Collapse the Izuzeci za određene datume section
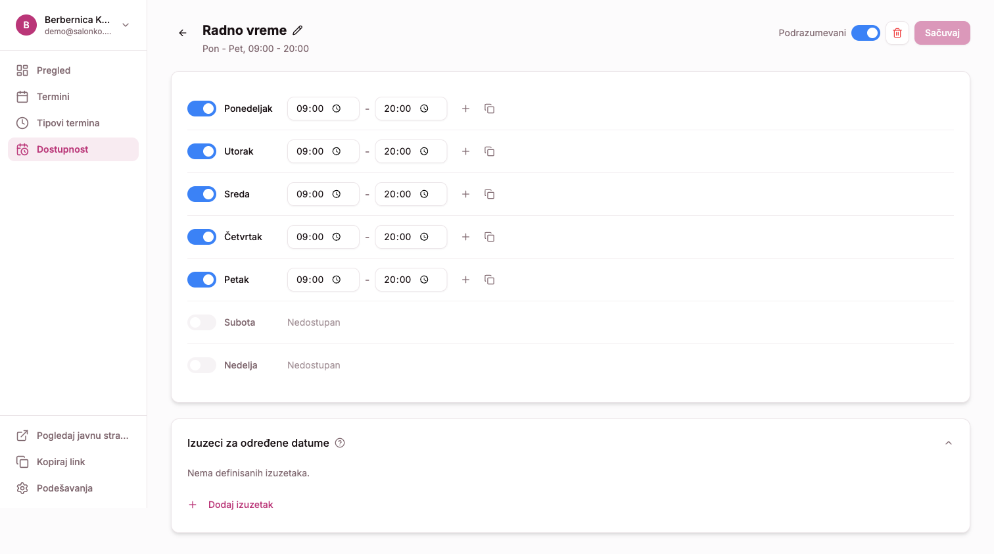 click(948, 443)
